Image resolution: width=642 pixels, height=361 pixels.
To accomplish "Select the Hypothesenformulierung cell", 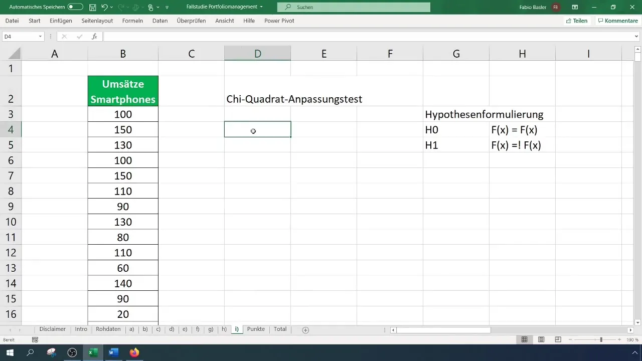I will pos(484,114).
